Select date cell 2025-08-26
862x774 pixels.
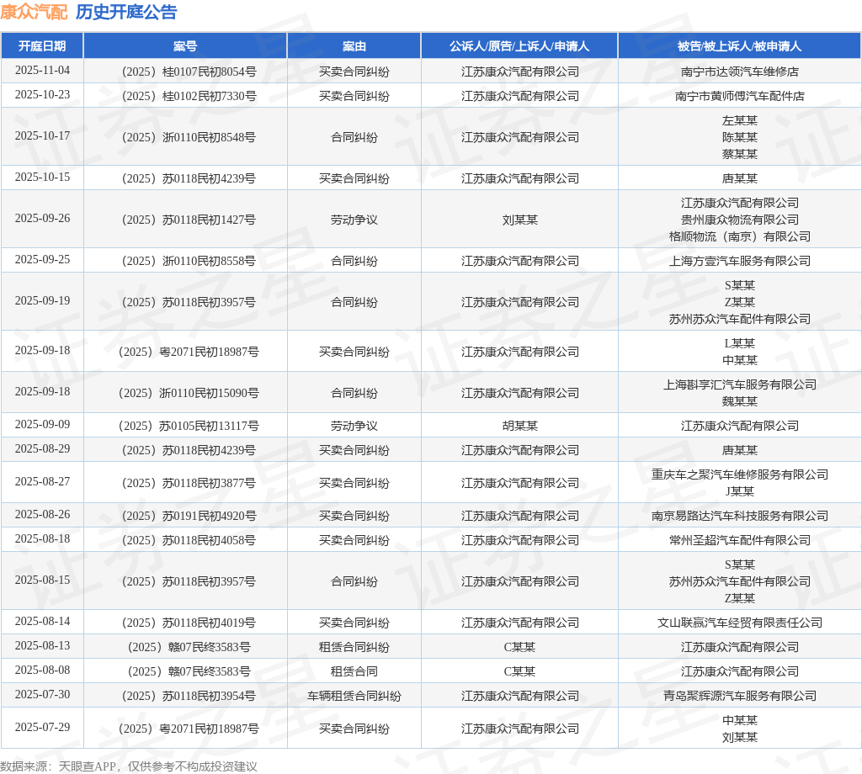coord(42,515)
